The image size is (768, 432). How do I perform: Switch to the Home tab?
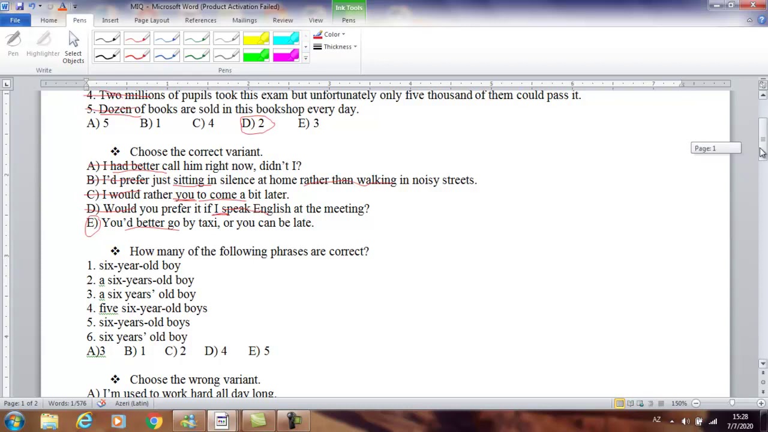tap(49, 20)
